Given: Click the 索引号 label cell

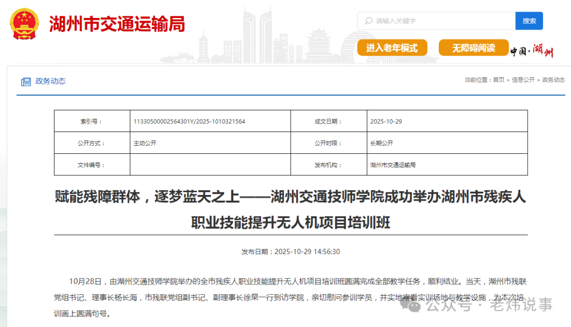Looking at the screenshot, I should click(x=92, y=121).
